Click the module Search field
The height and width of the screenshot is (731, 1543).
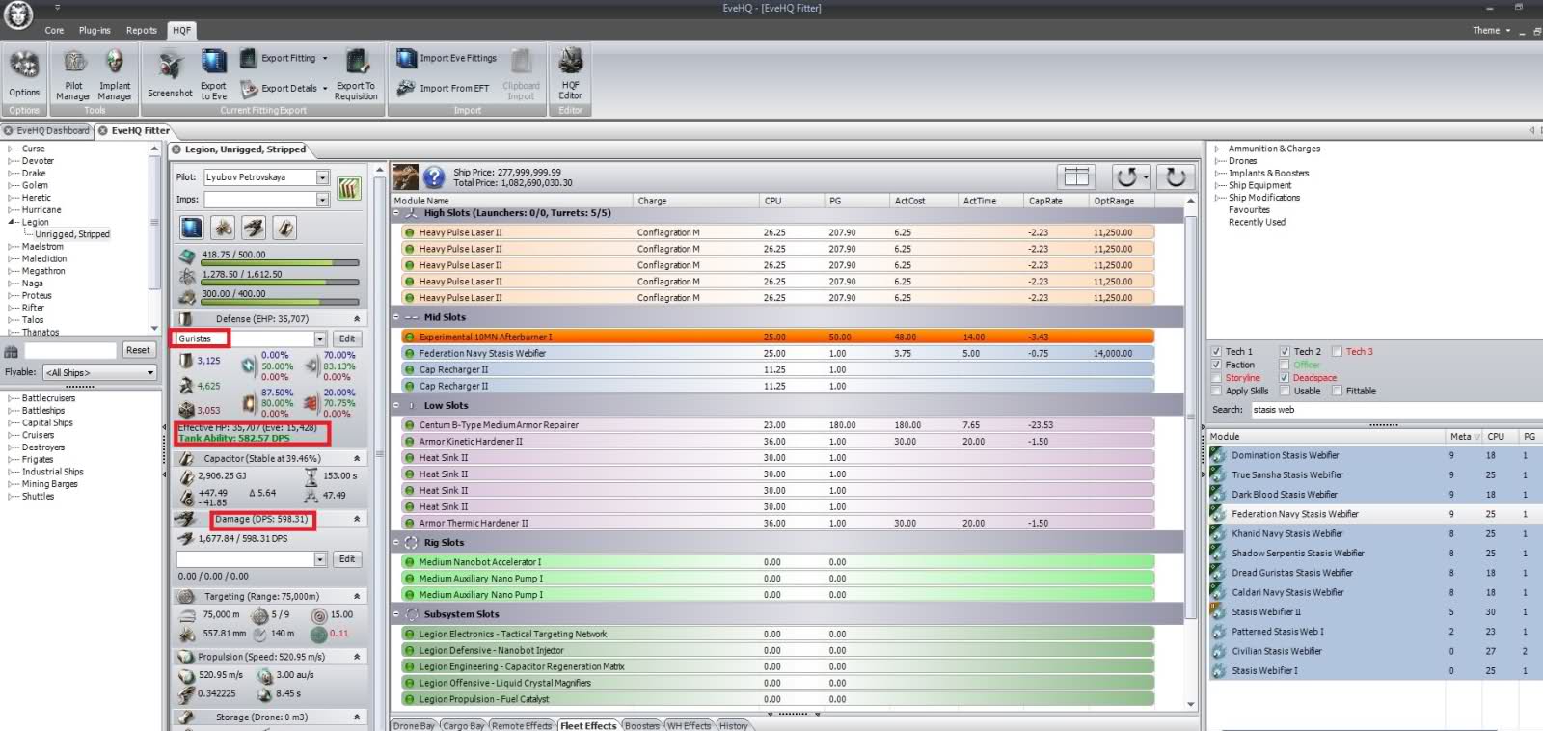tap(1323, 410)
